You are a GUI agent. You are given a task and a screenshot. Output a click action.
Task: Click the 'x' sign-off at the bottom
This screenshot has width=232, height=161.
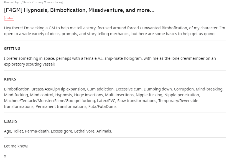[x=5, y=156]
